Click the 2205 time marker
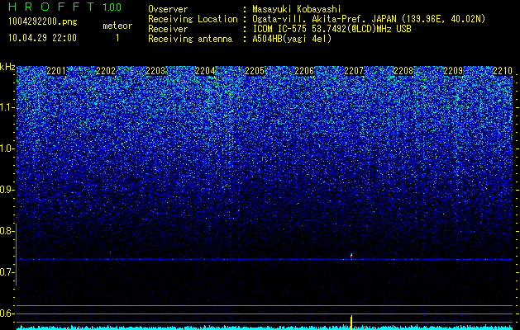The width and height of the screenshot is (520, 330). pos(255,71)
